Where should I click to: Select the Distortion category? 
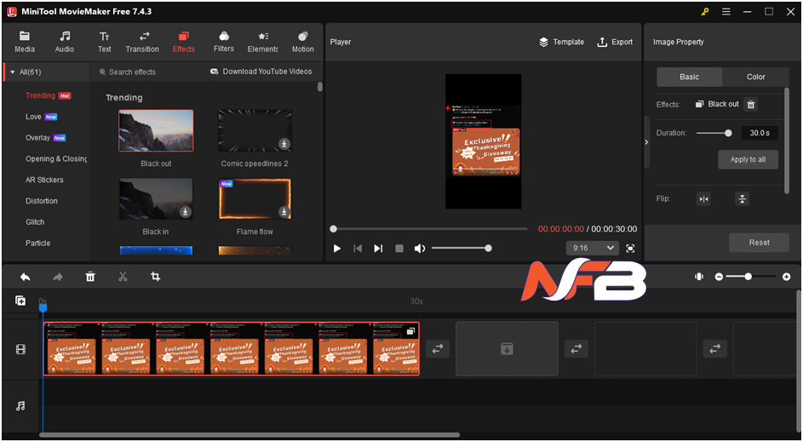pos(42,201)
